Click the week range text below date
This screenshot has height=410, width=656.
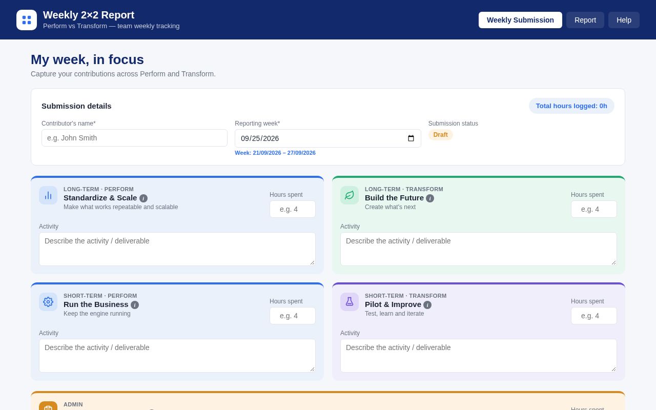(x=275, y=153)
